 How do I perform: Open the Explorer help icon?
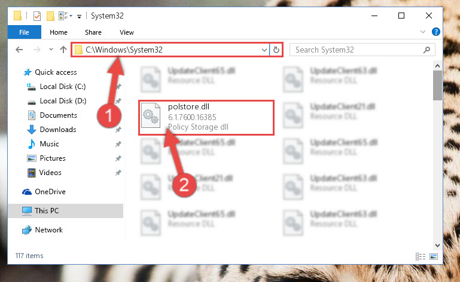tap(435, 32)
